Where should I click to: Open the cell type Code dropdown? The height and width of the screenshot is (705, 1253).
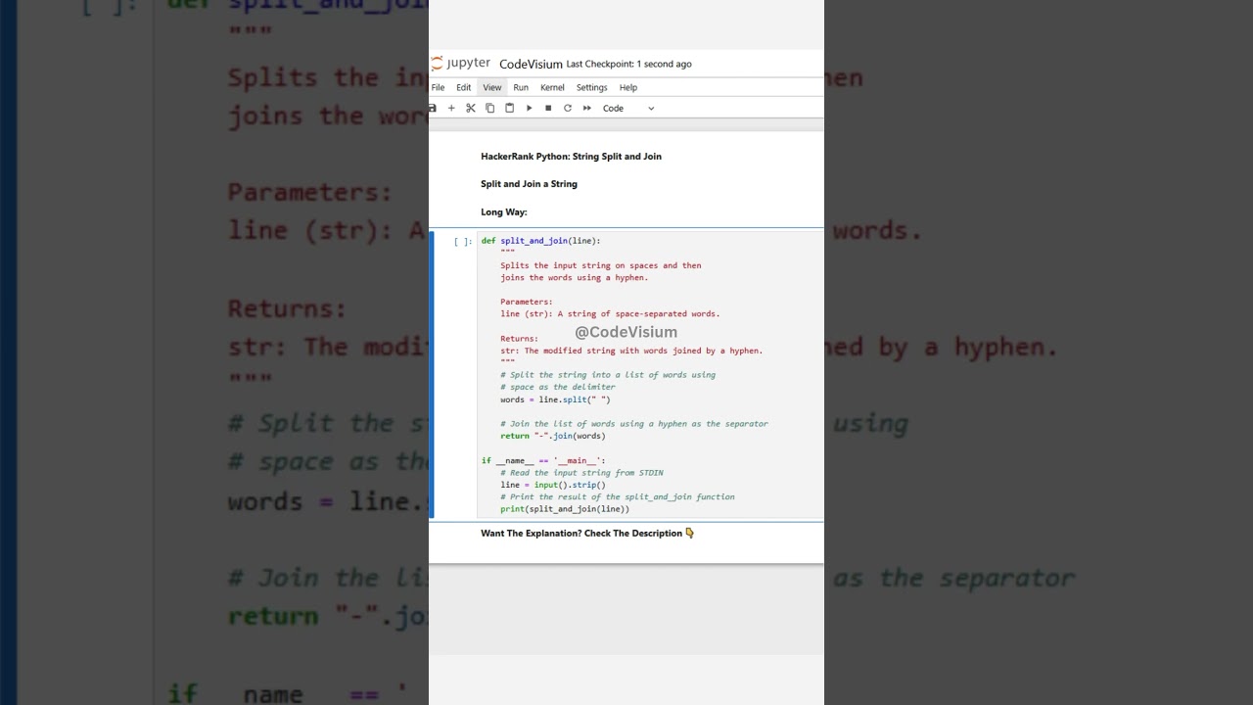coord(628,108)
